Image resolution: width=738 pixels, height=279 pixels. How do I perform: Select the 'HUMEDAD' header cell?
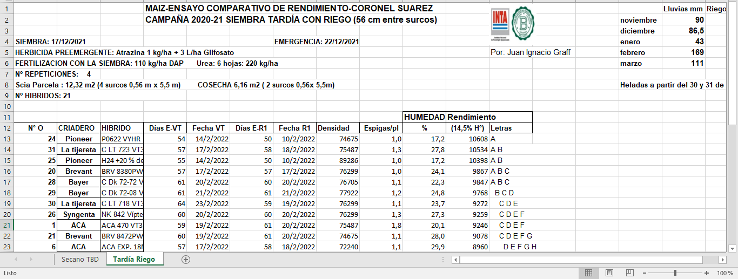425,117
